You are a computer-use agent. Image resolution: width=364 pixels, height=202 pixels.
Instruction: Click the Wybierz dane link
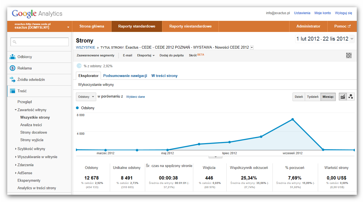pos(135,97)
